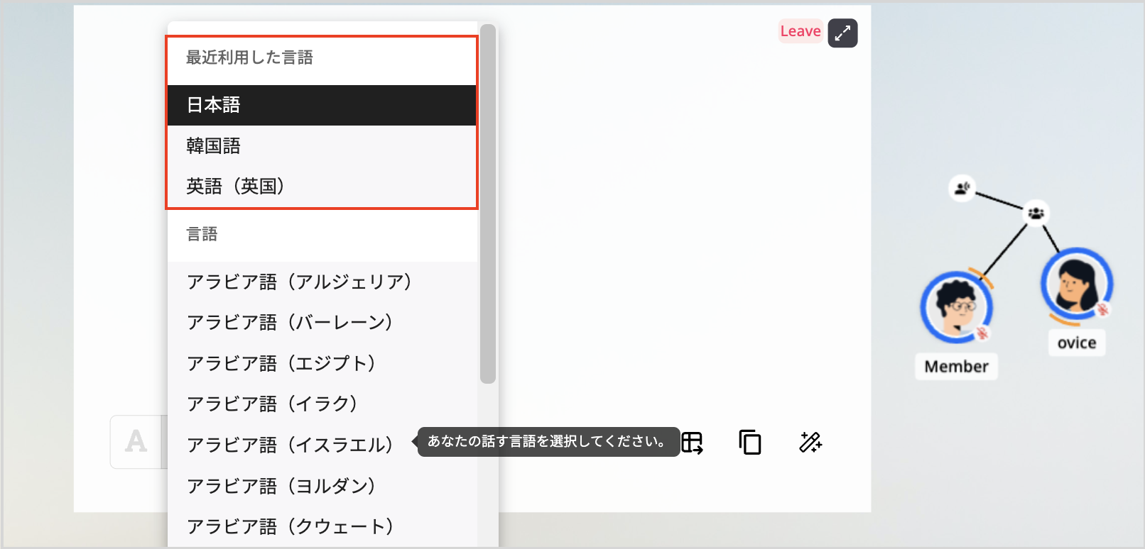The image size is (1145, 549).
Task: Select アラビア語（アルジェリア） language option
Action: 322,282
